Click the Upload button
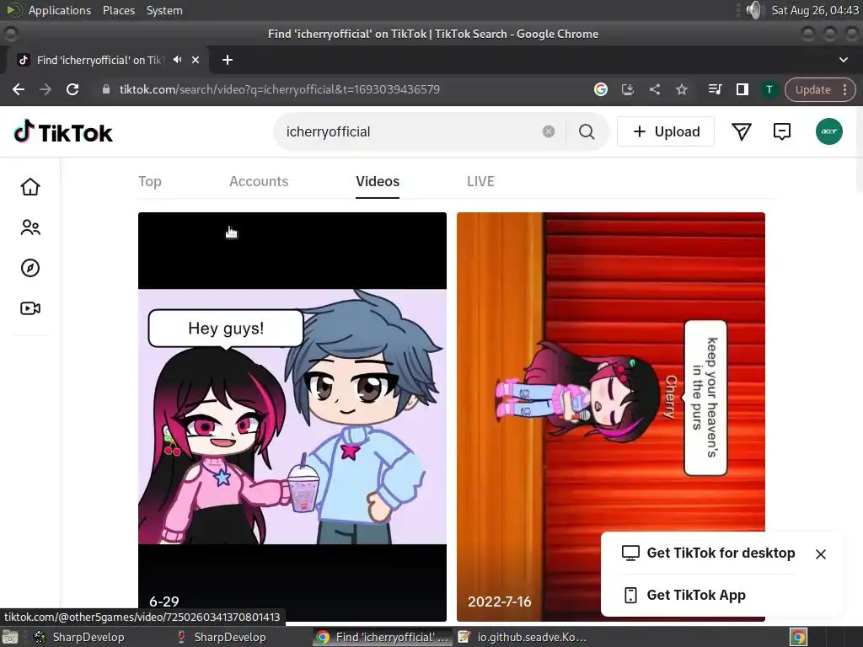This screenshot has height=647, width=863. pyautogui.click(x=666, y=131)
